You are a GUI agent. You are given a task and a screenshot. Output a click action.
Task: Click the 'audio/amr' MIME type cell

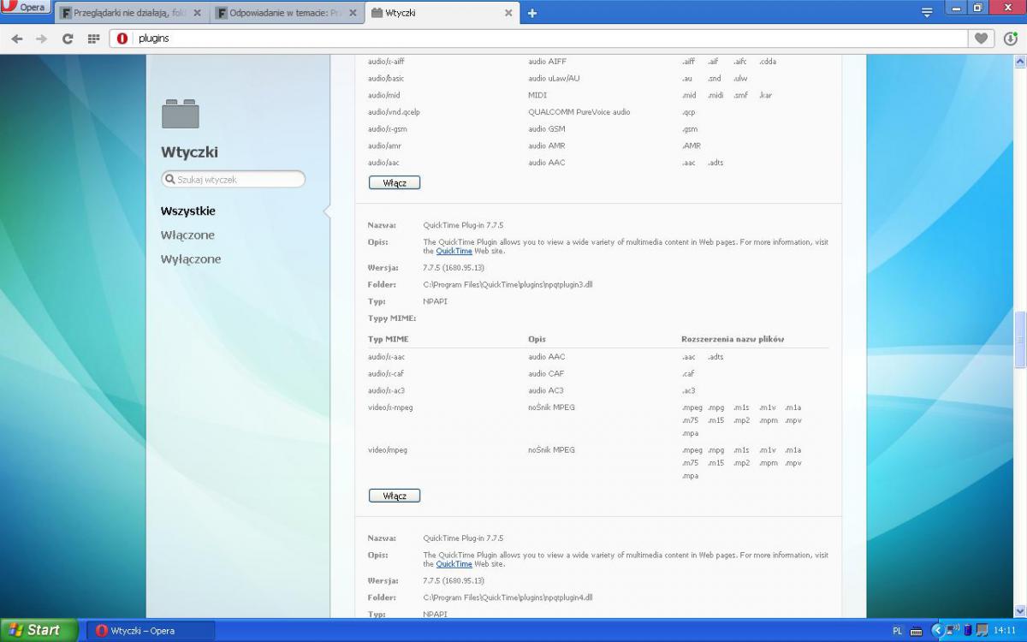[x=383, y=146]
